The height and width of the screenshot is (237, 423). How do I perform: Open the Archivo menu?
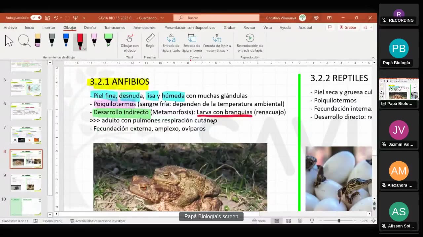(10, 28)
